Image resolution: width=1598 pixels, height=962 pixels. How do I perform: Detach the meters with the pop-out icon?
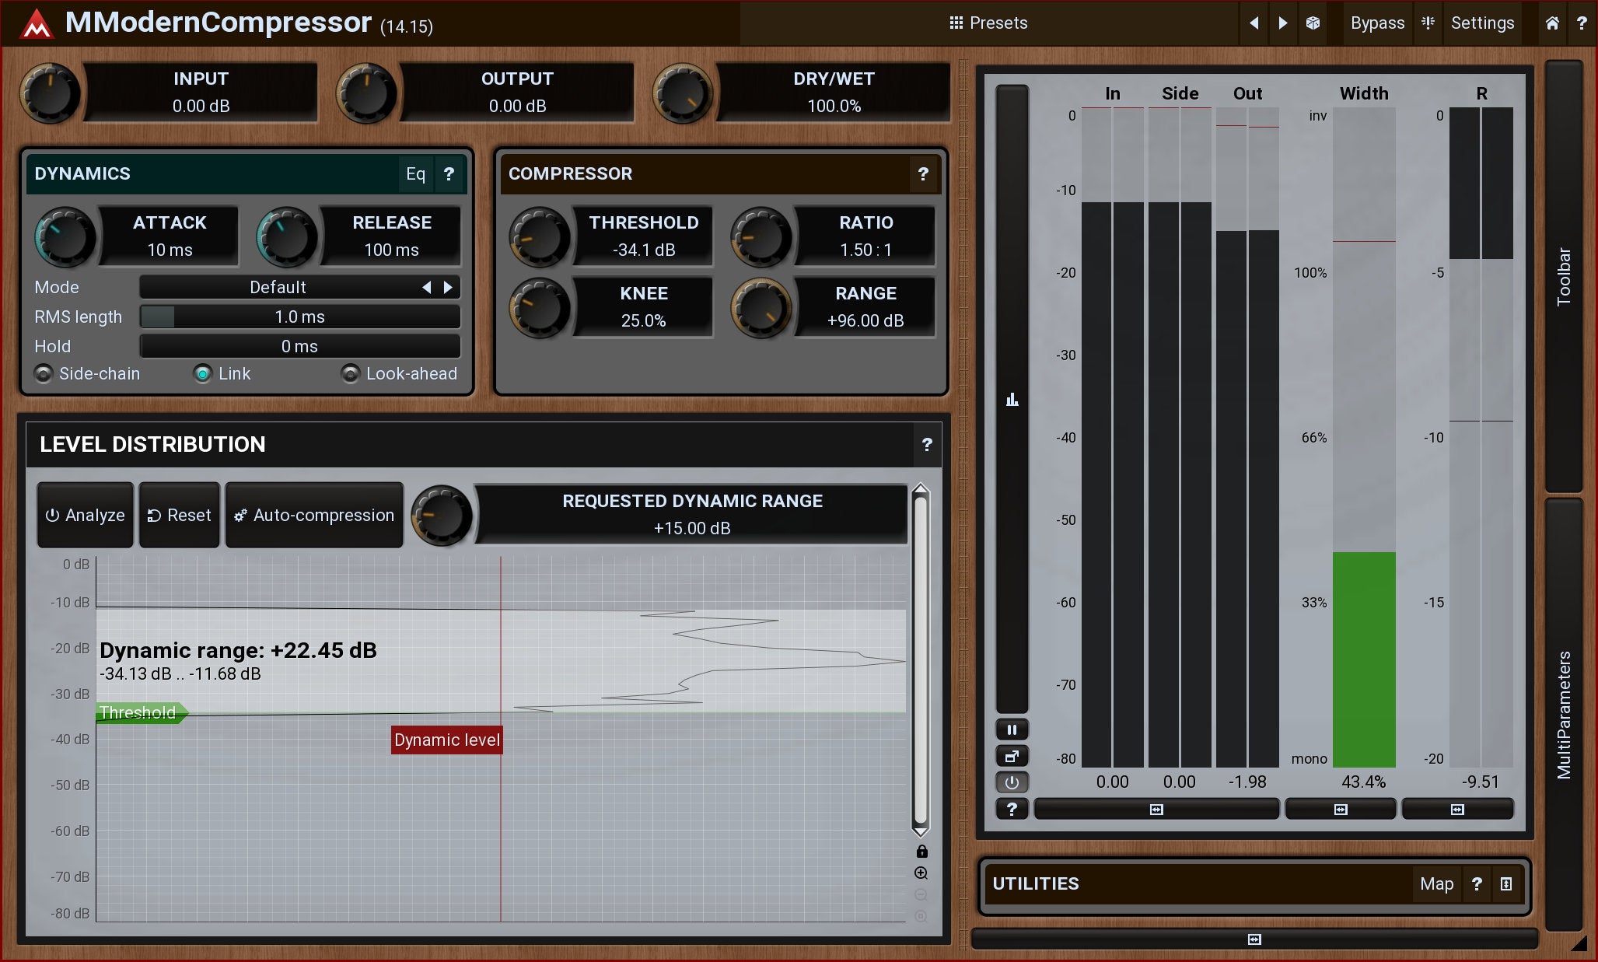pos(1012,756)
